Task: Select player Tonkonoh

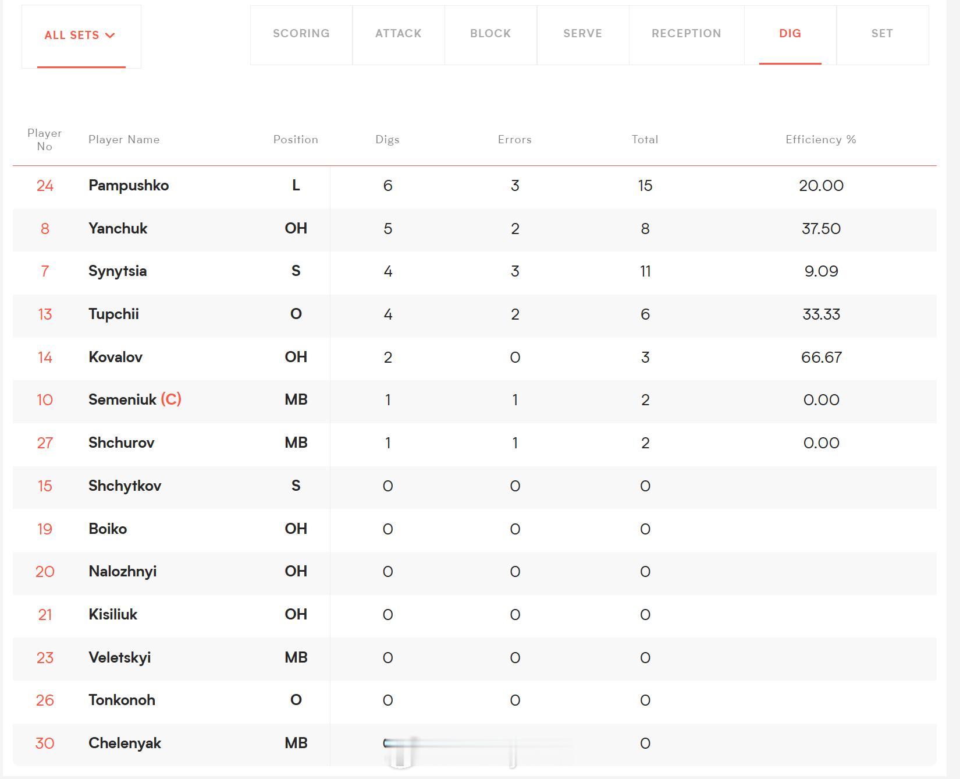Action: [x=122, y=700]
